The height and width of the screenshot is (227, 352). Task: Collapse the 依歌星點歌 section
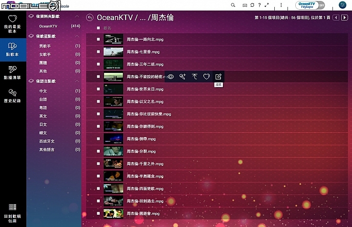click(77, 36)
